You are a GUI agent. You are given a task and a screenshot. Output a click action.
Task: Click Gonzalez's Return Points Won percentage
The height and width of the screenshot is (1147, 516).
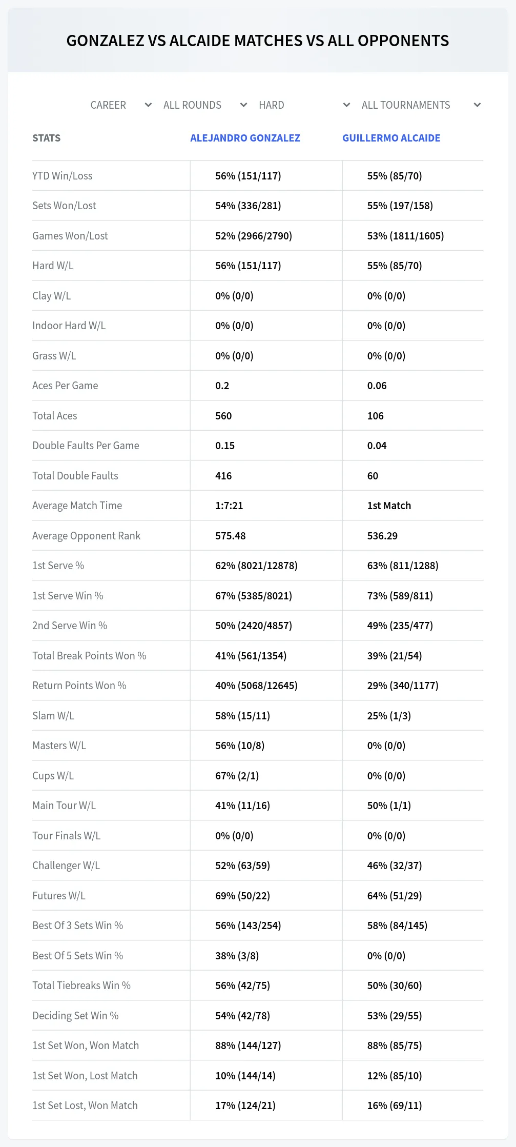pos(256,686)
